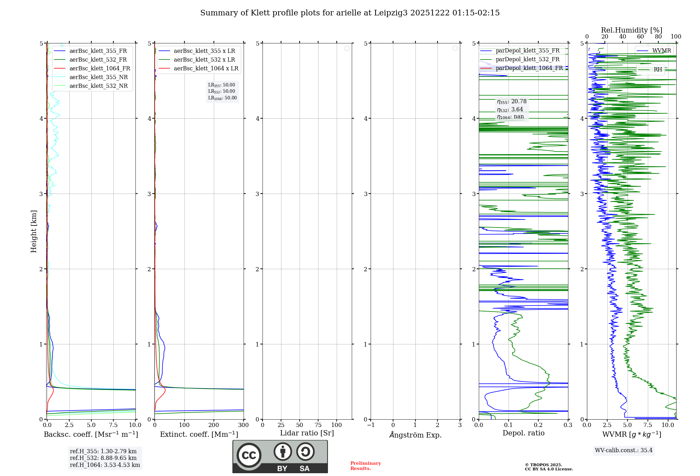
Task: Click the aerBsc_klett_1064_FR red legend entry
Action: pyautogui.click(x=99, y=69)
